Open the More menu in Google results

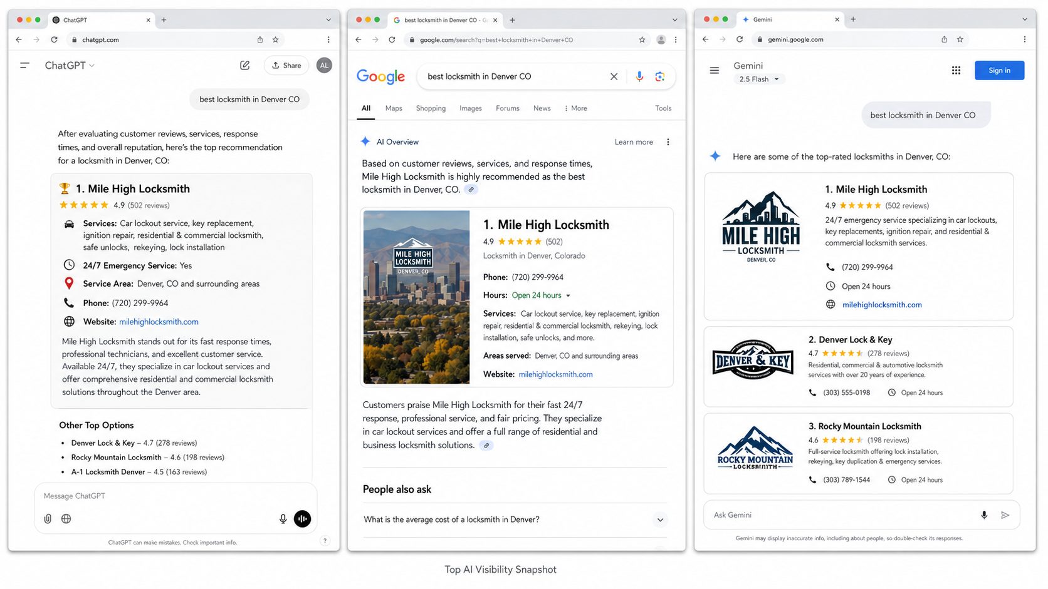coord(575,108)
